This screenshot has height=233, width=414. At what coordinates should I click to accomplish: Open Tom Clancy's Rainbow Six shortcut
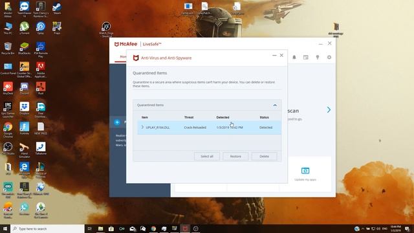pos(41,9)
